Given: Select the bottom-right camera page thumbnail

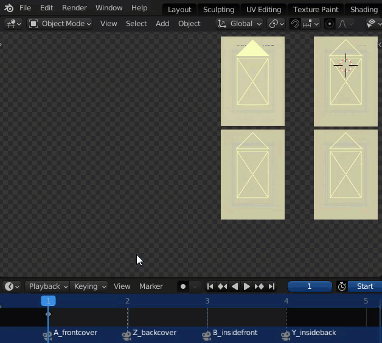Looking at the screenshot, I should coord(346,175).
